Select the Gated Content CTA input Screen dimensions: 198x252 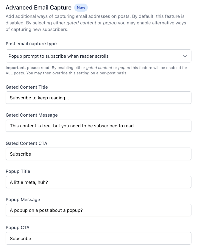click(99, 154)
